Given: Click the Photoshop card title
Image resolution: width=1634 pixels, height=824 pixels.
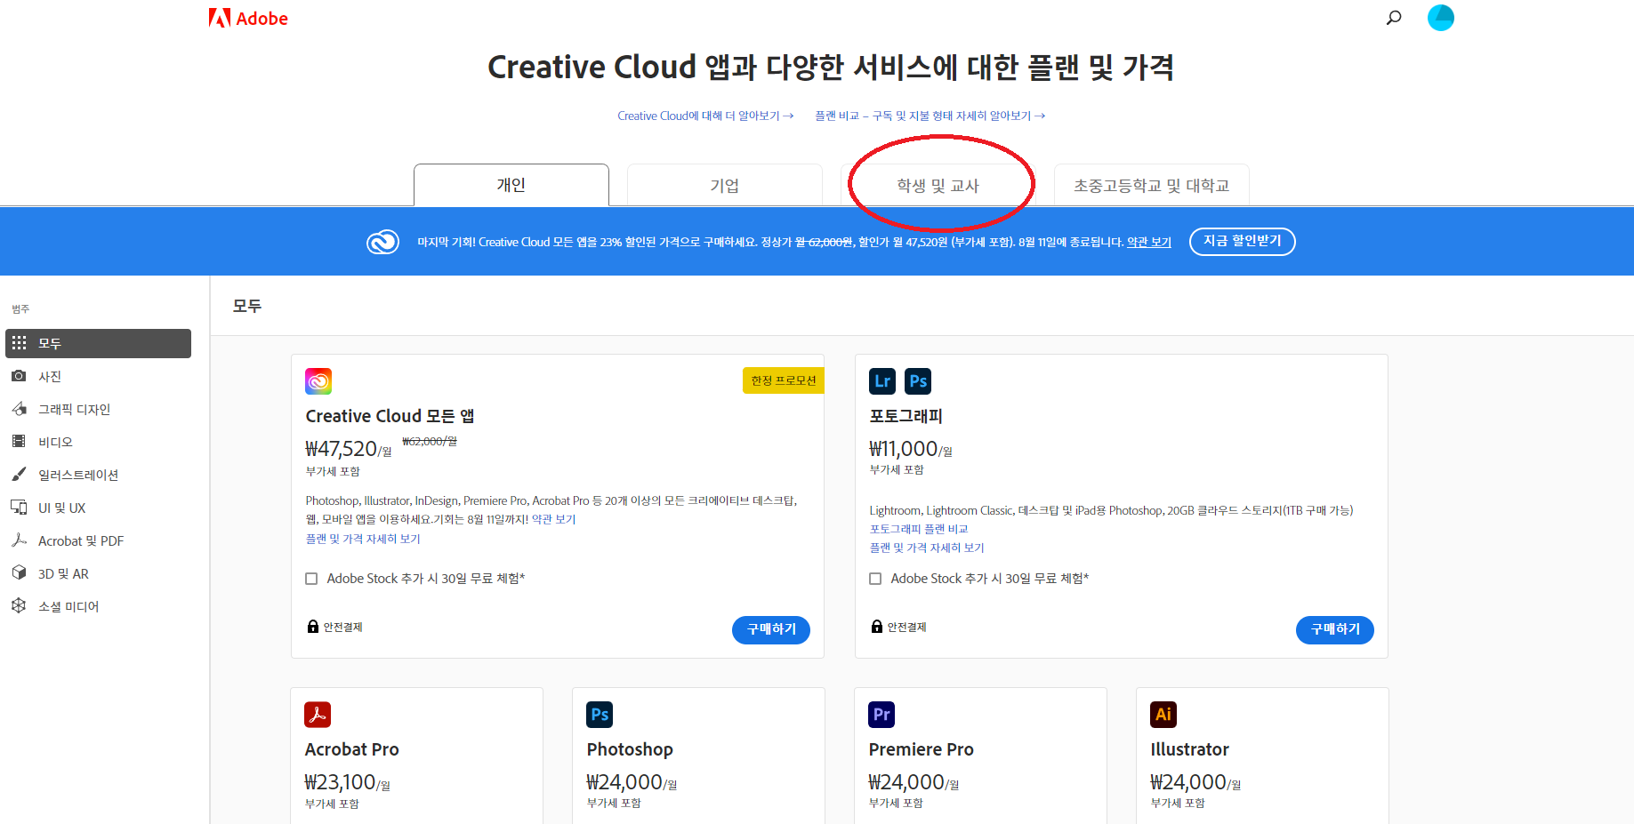Looking at the screenshot, I should coord(630,749).
